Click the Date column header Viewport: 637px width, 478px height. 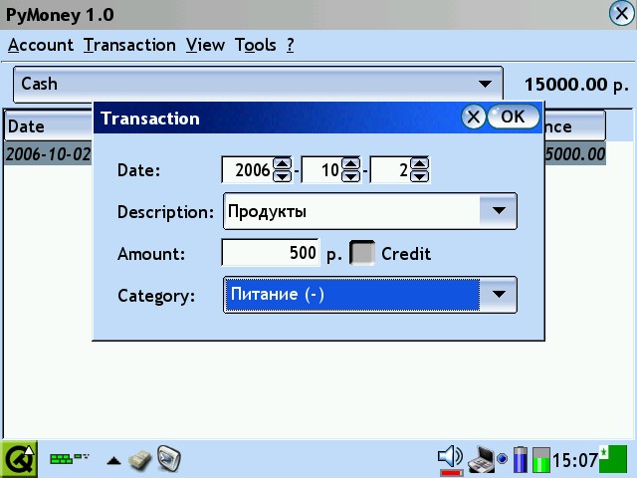coord(49,126)
